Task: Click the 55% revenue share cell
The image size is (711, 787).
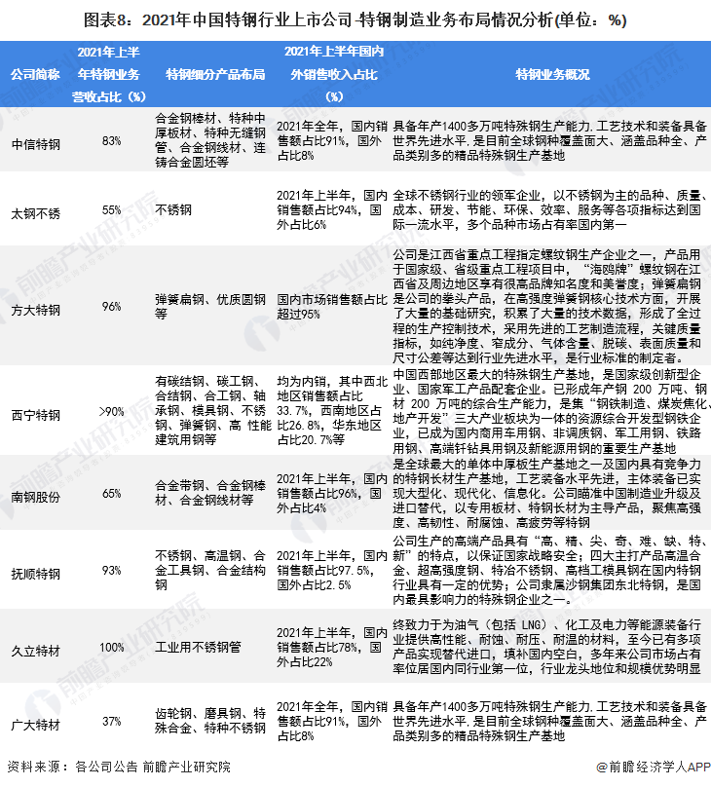Action: pos(111,209)
